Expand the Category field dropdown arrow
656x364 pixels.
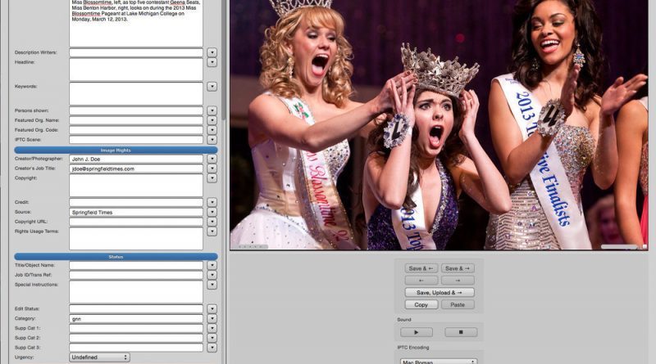[212, 319]
